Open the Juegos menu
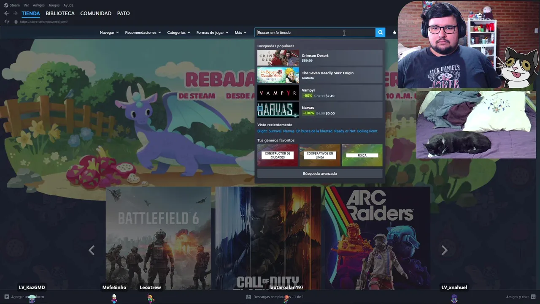 point(54,5)
